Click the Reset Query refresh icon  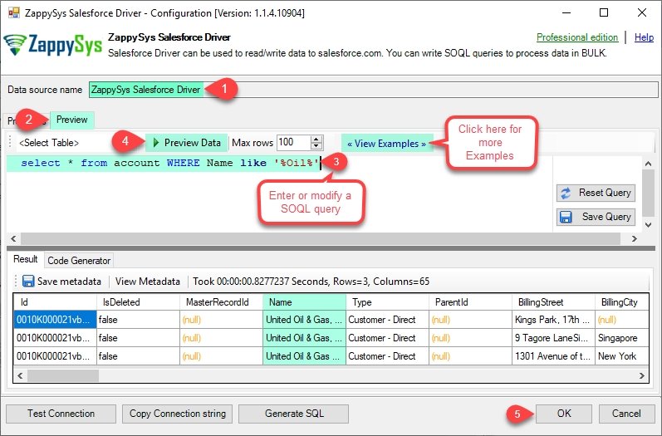[566, 193]
